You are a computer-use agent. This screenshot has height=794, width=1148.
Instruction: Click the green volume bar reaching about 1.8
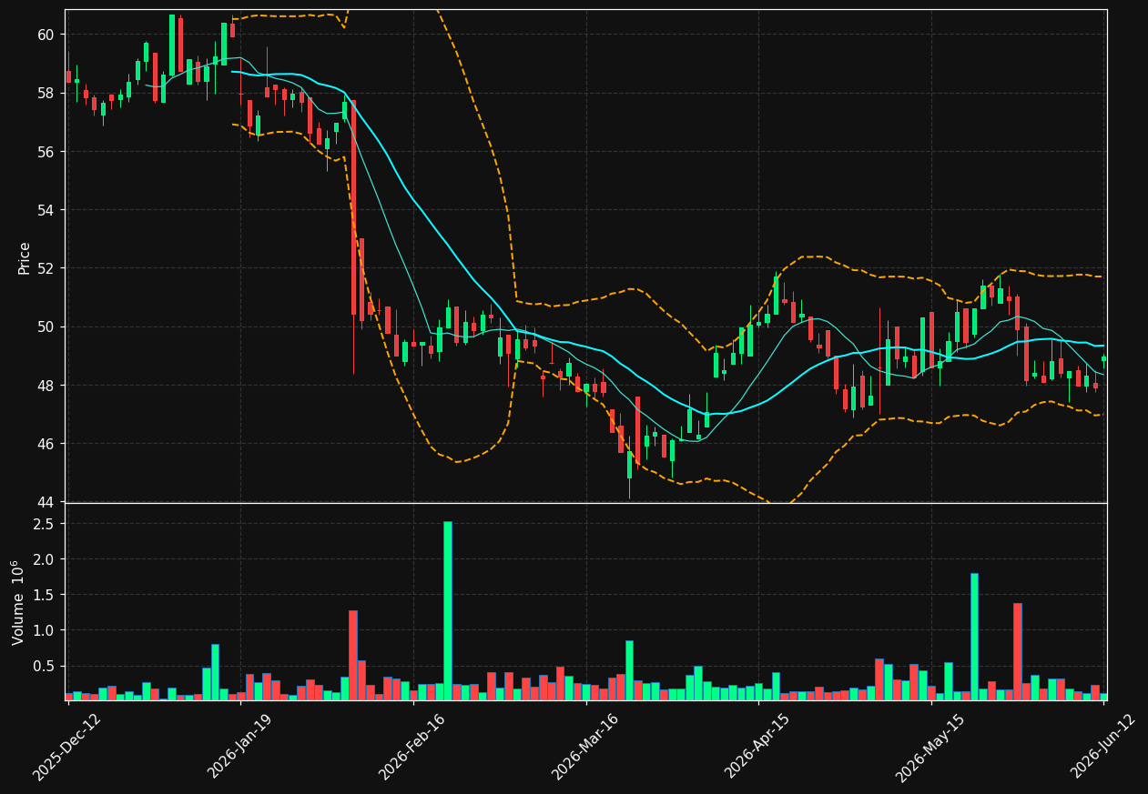click(x=974, y=637)
